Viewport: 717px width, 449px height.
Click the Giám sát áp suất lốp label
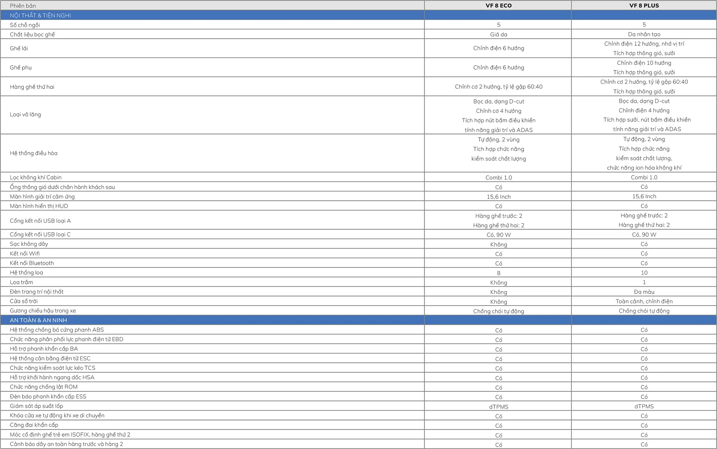pos(36,406)
